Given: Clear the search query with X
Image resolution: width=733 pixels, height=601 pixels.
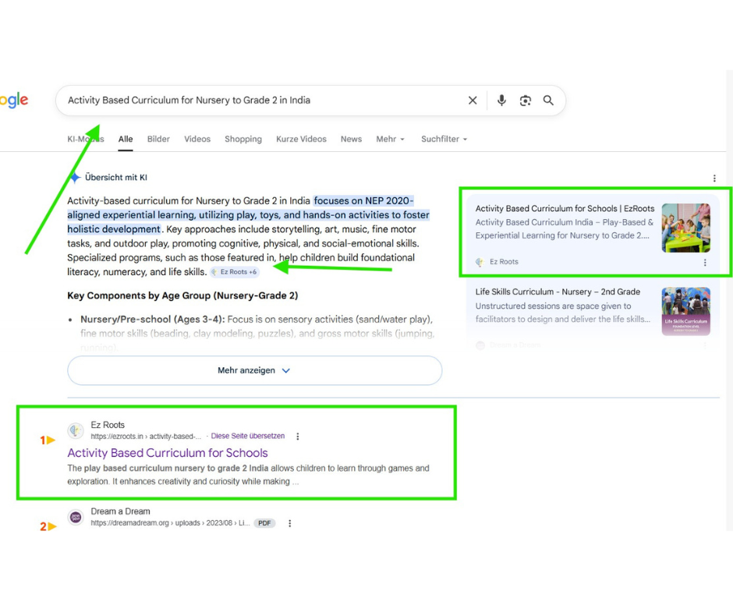Looking at the screenshot, I should [x=473, y=101].
